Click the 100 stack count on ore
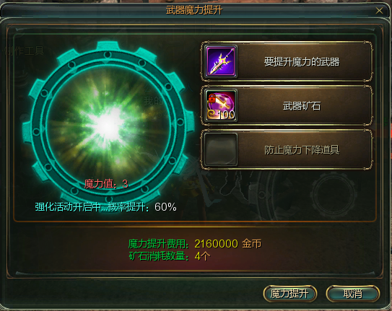The width and height of the screenshot is (392, 311). pos(226,115)
